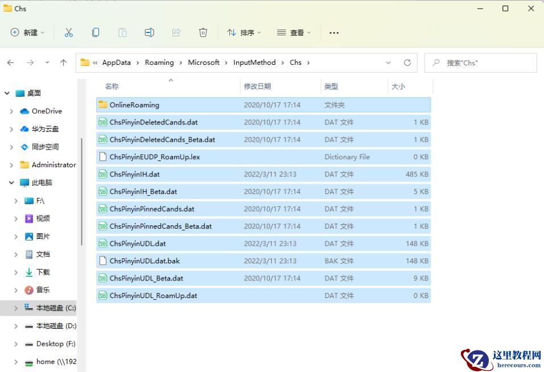Open the 排序 (Sort) dropdown menu
The width and height of the screenshot is (544, 372).
(x=244, y=32)
